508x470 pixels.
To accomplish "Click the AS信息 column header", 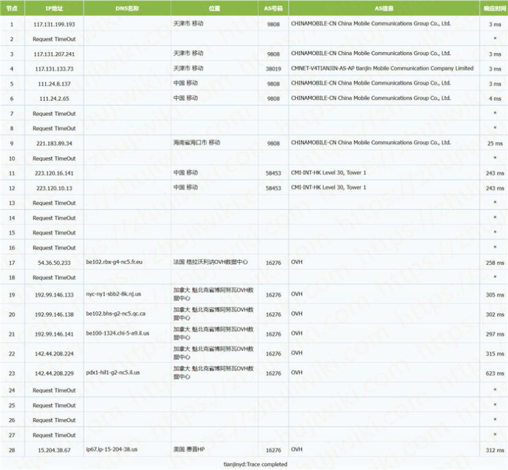I will coord(384,8).
